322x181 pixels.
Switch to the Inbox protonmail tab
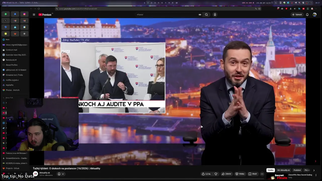point(15,45)
